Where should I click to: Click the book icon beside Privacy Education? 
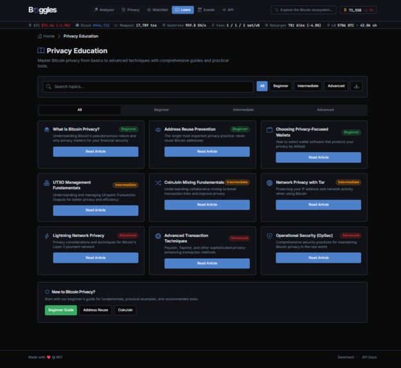tap(41, 51)
